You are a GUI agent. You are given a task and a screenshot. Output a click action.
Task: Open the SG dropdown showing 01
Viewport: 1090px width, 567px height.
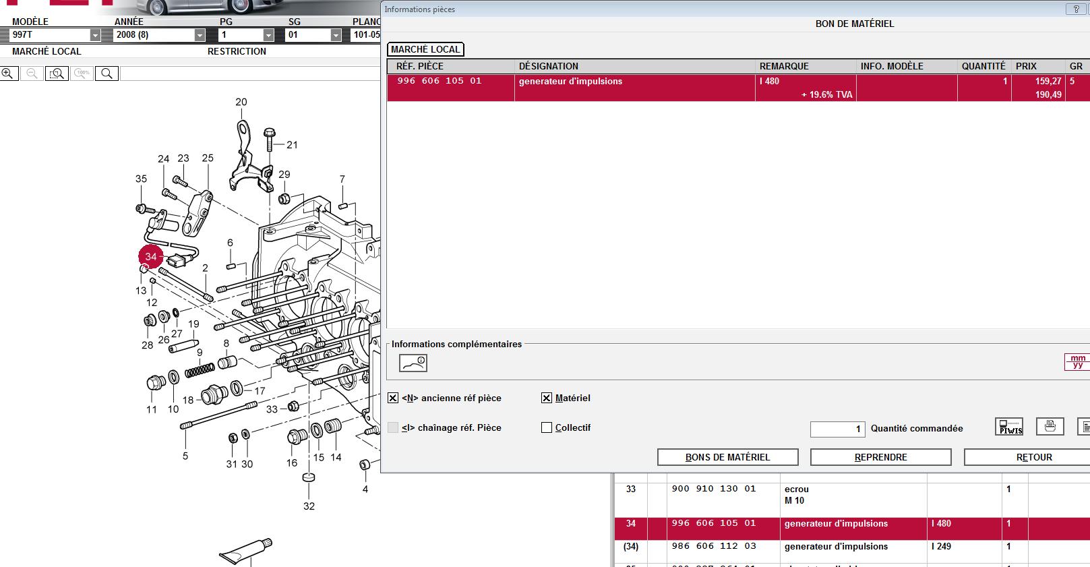[336, 35]
